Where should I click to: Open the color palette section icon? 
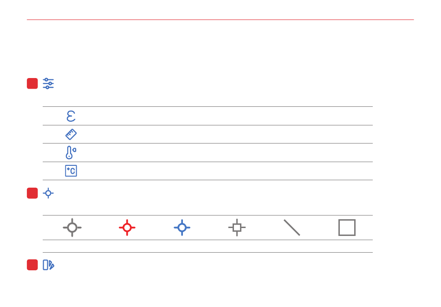(48, 265)
